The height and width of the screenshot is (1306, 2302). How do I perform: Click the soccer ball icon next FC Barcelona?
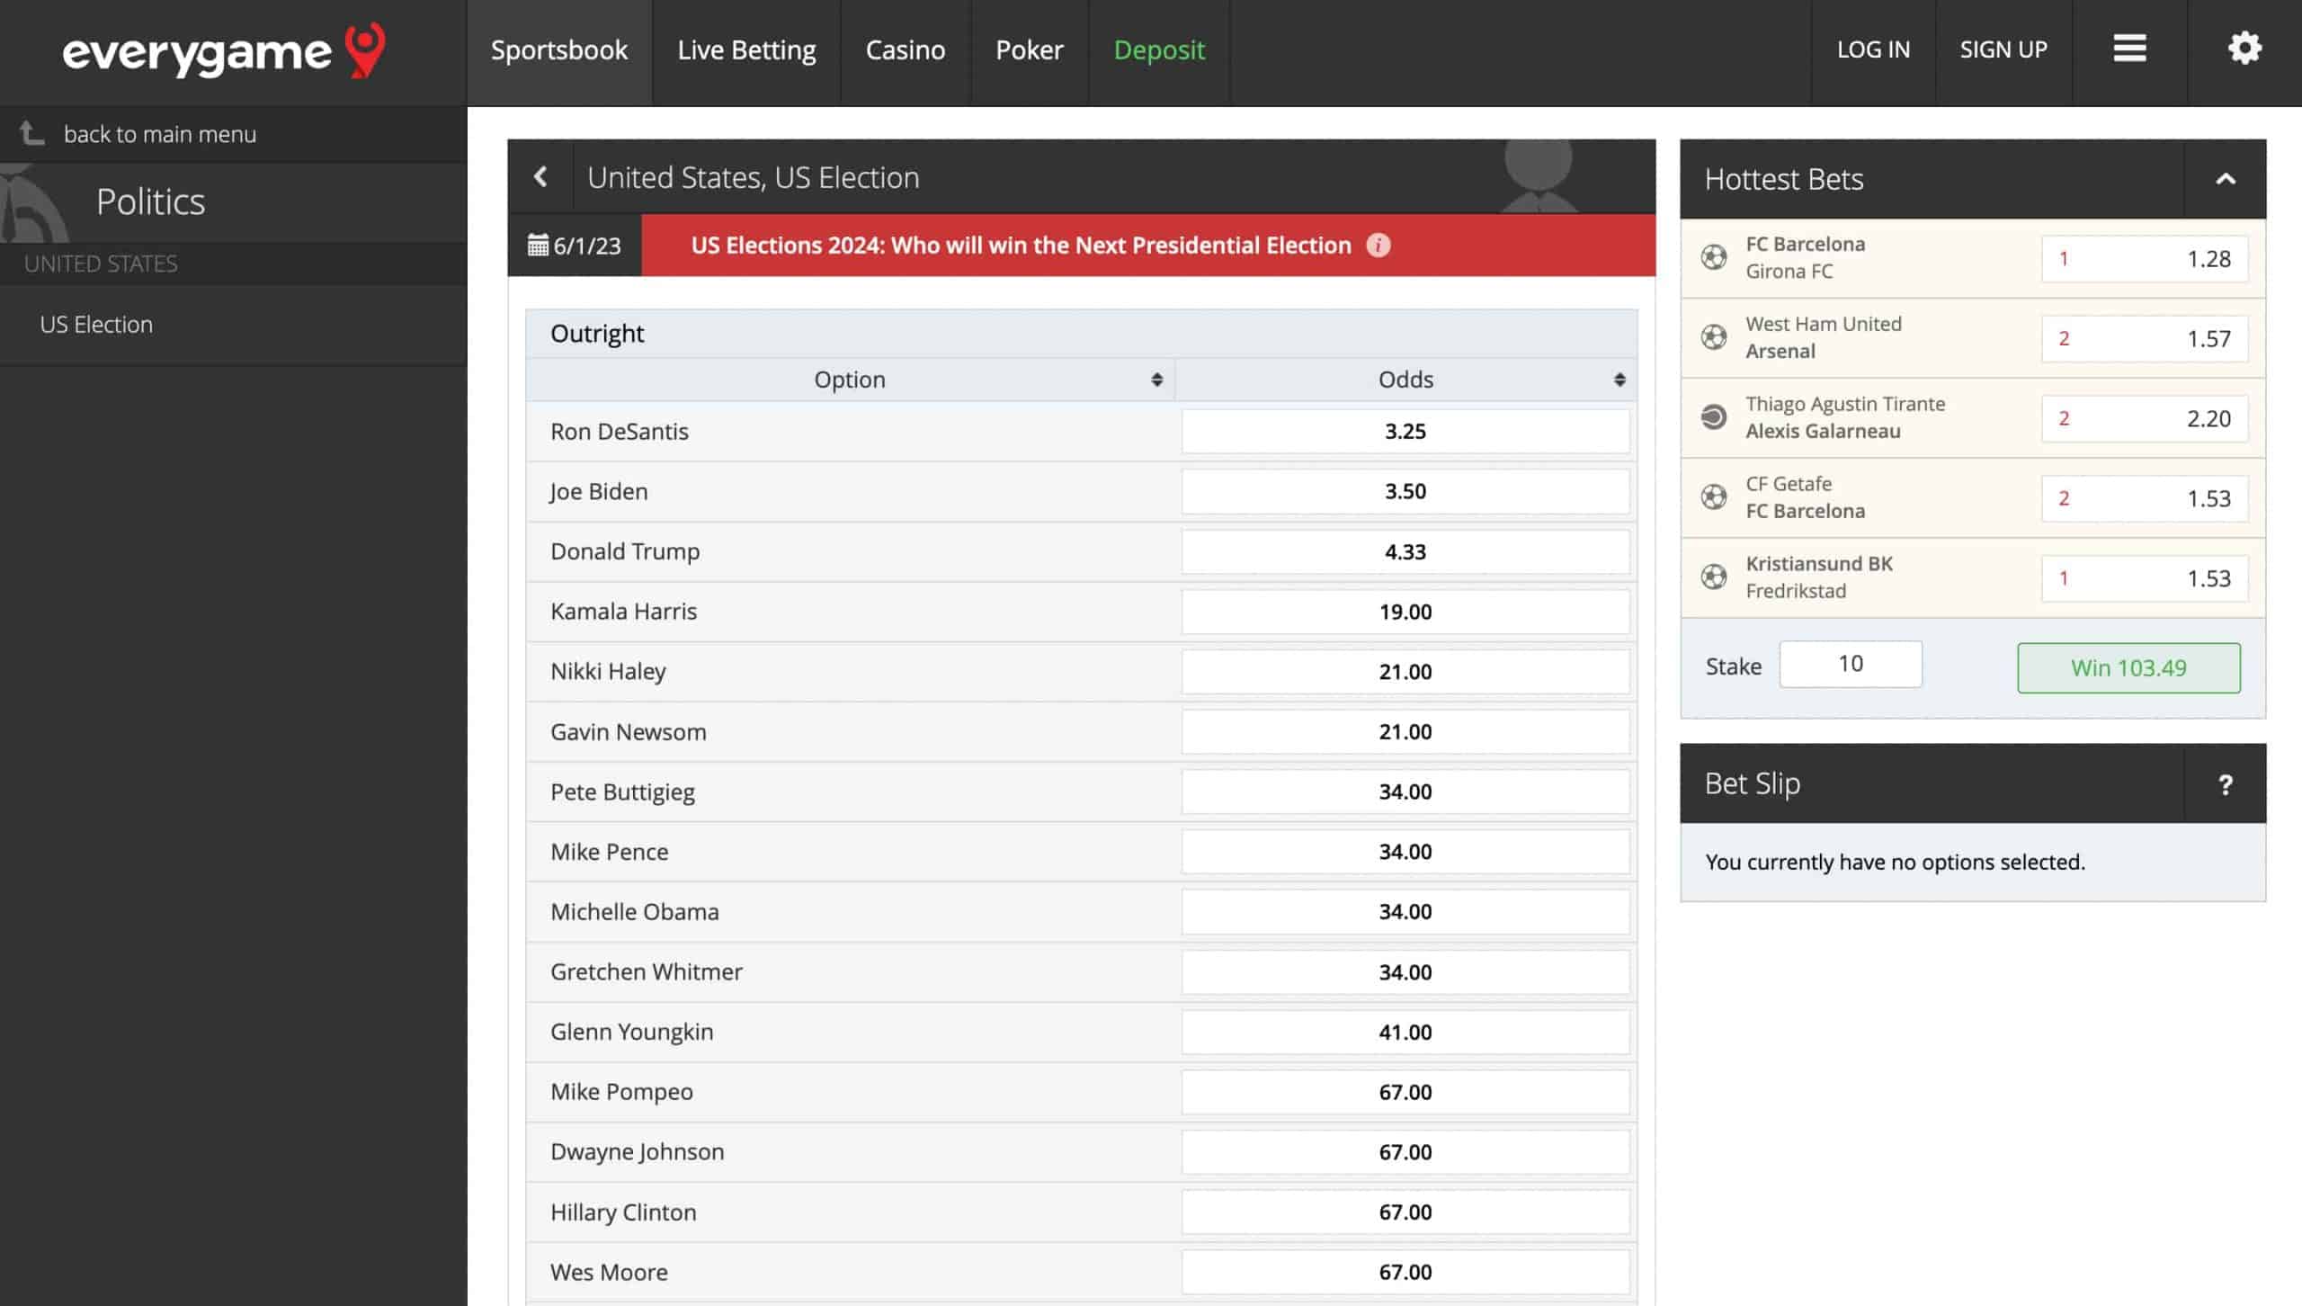[x=1714, y=258]
